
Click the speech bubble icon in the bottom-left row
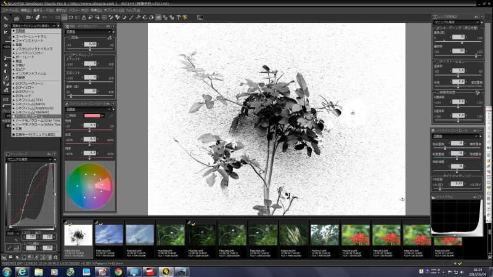click(x=10, y=257)
